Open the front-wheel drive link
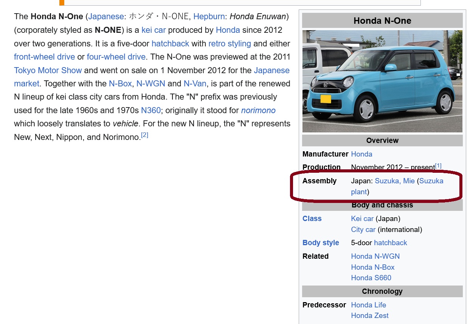This screenshot has width=473, height=324. tap(44, 57)
